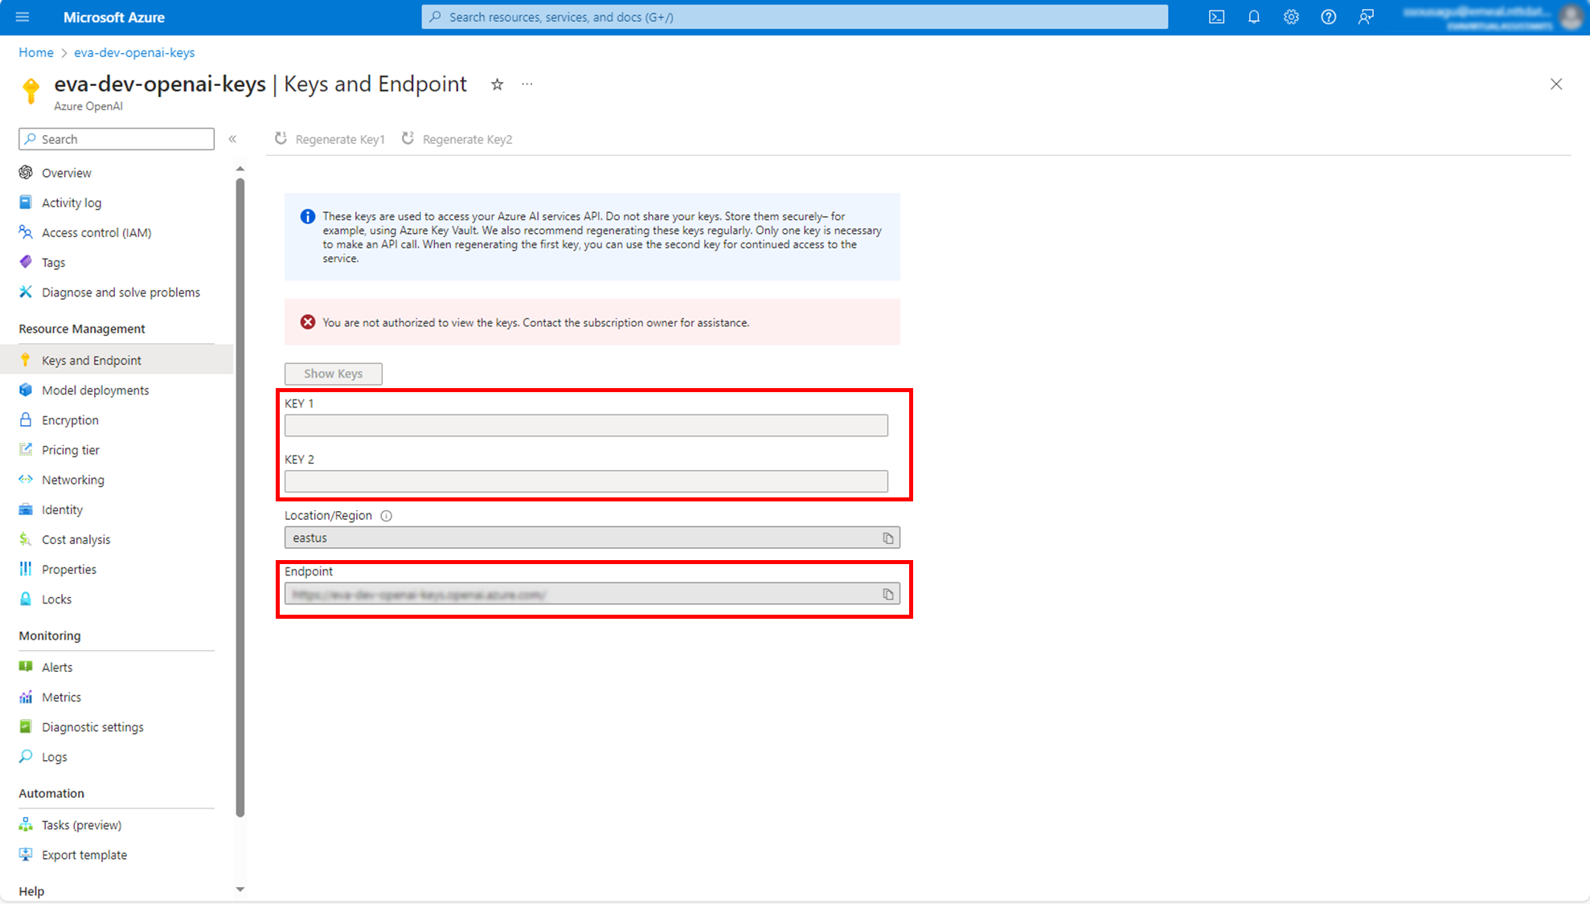Open the account avatar menu
The height and width of the screenshot is (904, 1590).
[1571, 17]
